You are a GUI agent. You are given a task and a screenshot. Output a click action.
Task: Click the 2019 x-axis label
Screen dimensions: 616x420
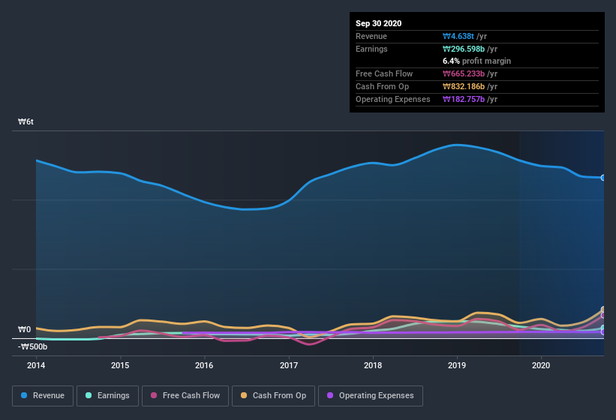tap(457, 365)
